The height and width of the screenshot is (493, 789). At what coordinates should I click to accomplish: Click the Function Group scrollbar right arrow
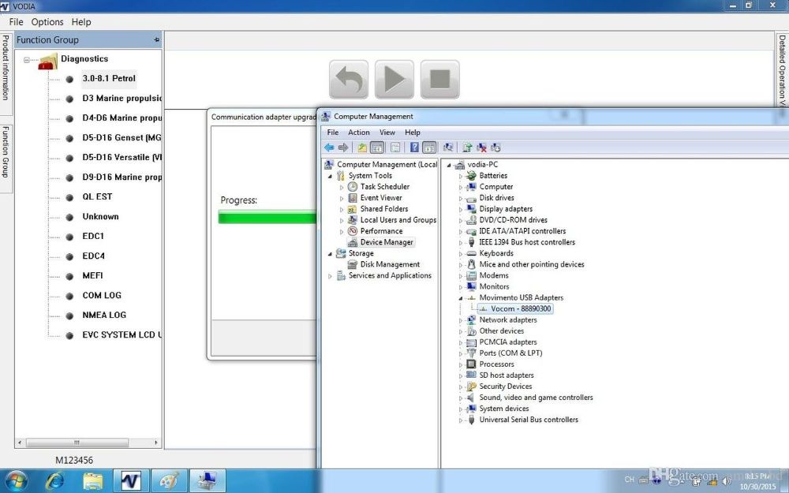156,443
